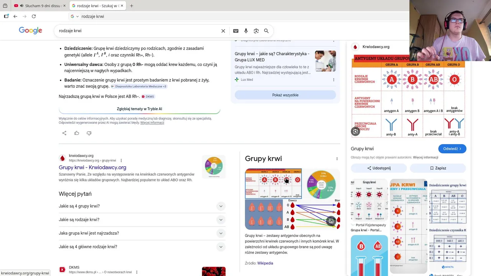Open the antigen table image in Grupy krwi panel

(273, 184)
